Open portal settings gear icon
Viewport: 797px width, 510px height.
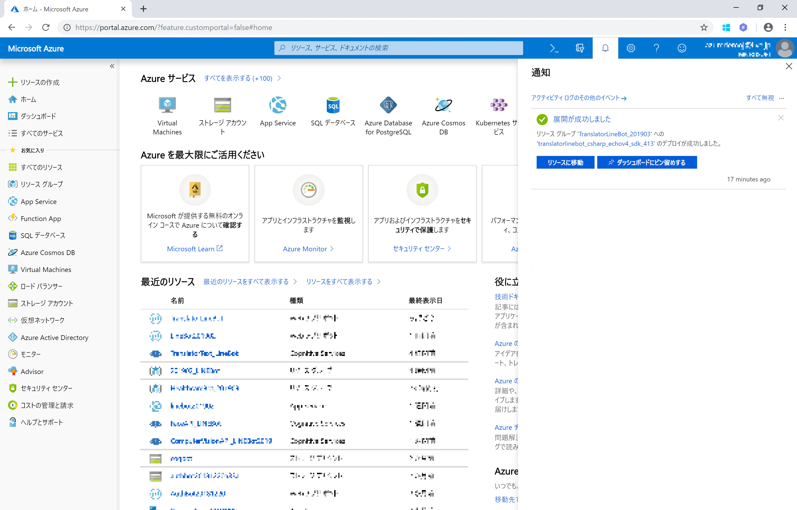631,48
